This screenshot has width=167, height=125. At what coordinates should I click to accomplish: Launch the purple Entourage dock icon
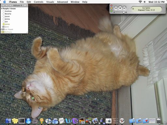[x=75, y=121]
